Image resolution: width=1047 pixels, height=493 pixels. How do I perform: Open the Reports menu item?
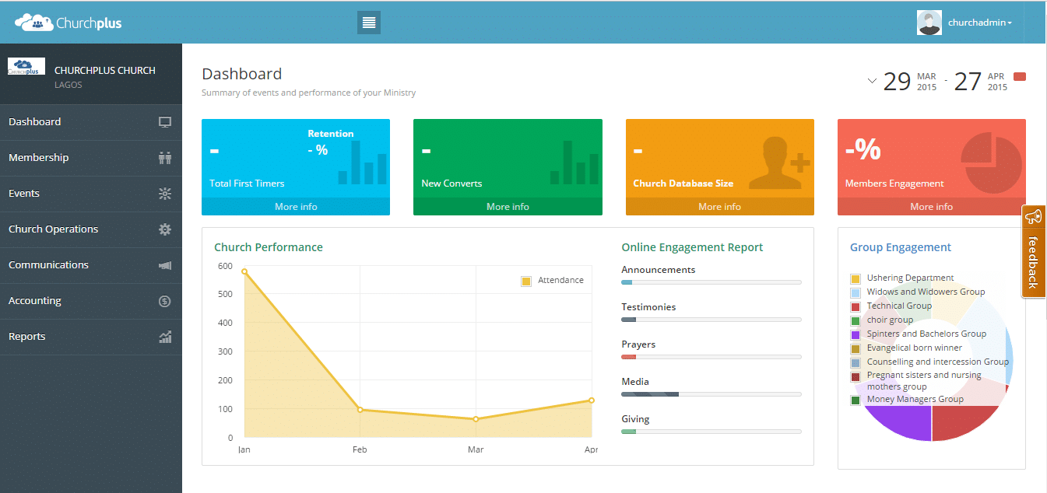pyautogui.click(x=91, y=337)
